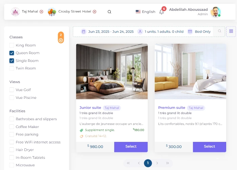Open the Abdelilah Aboussaad profile menu
The image size is (237, 170).
(195, 12)
